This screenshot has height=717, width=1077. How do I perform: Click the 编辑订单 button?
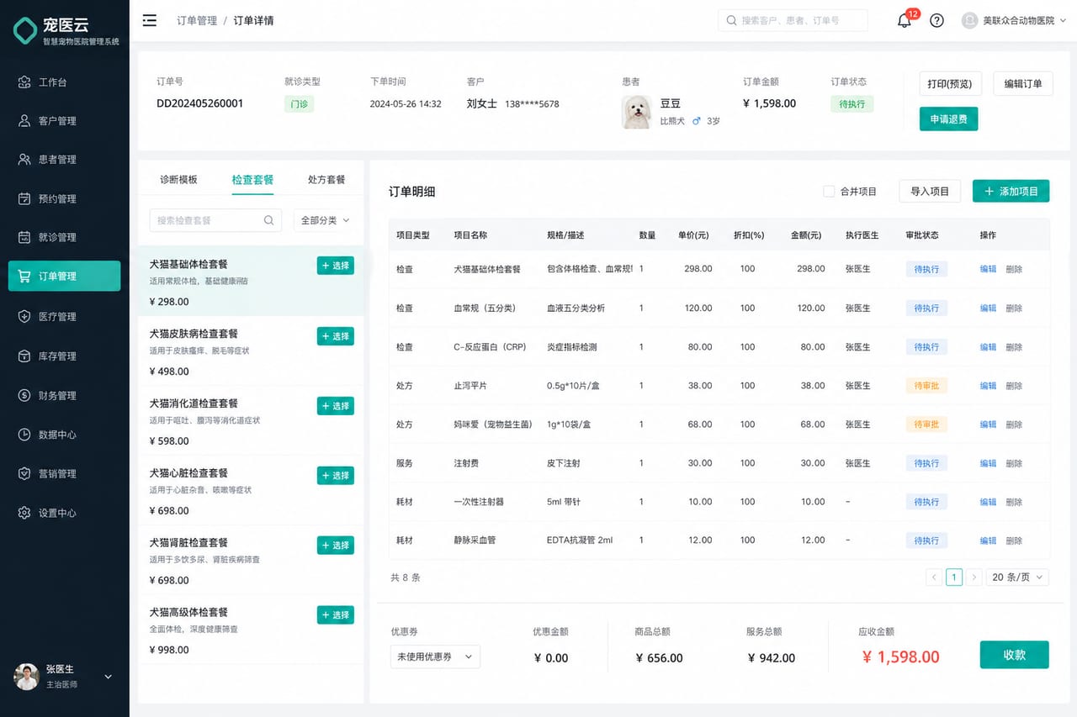tap(1023, 83)
